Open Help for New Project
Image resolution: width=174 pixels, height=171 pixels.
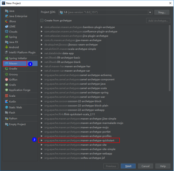click(163, 166)
